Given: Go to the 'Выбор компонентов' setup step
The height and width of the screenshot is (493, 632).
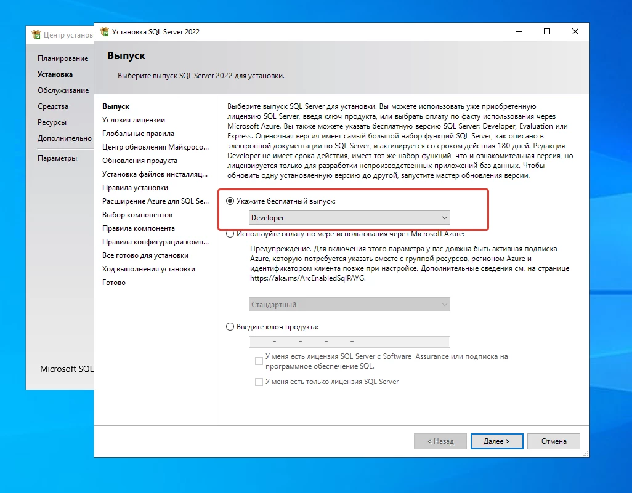Looking at the screenshot, I should [x=137, y=215].
